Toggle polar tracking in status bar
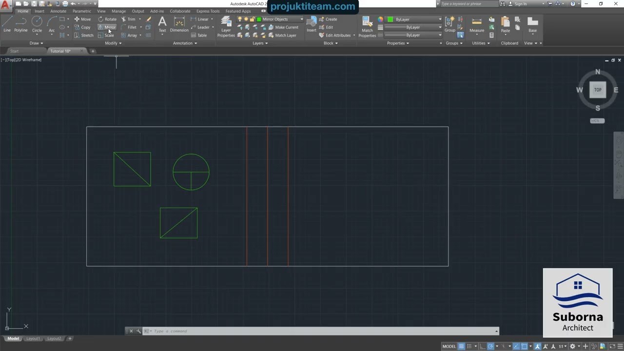Image resolution: width=624 pixels, height=351 pixels. (x=490, y=346)
